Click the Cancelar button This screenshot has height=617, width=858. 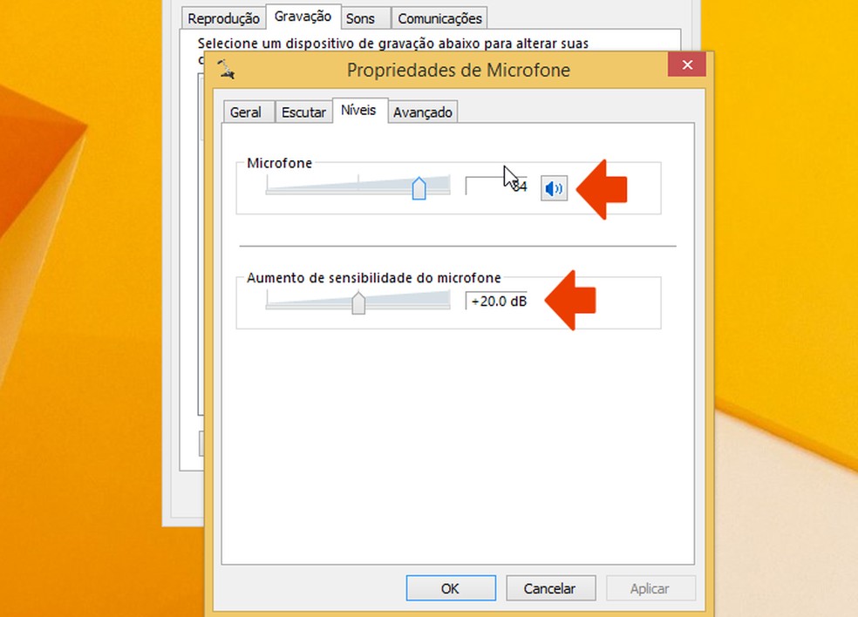tap(550, 588)
